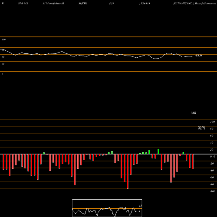Screen dimensions: 217x217
Task: Click the overlapping "98.98" value near the 80 level
Action: coord(202,127)
